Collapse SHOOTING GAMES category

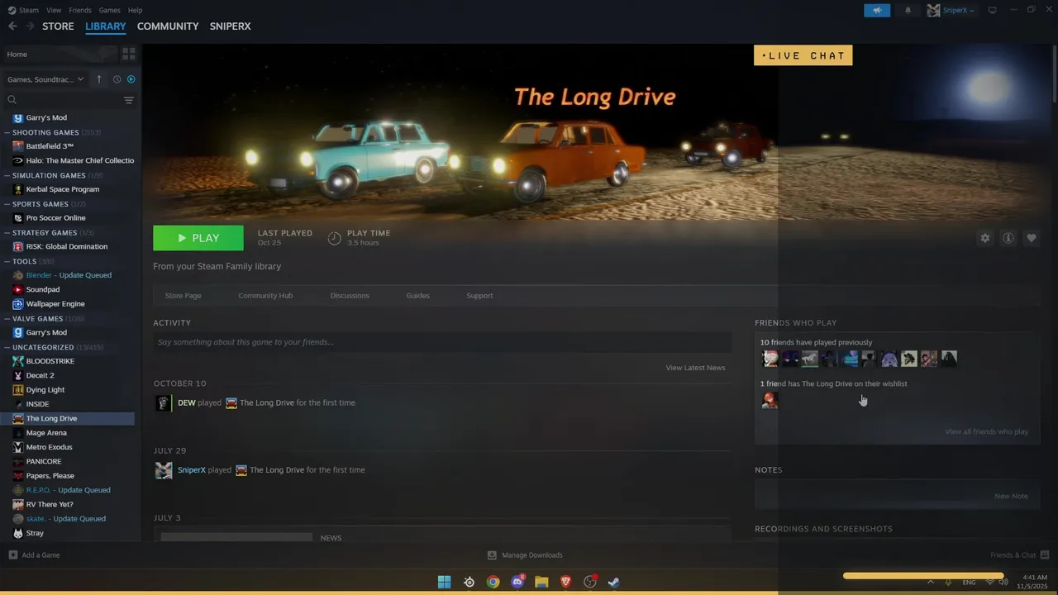point(7,132)
